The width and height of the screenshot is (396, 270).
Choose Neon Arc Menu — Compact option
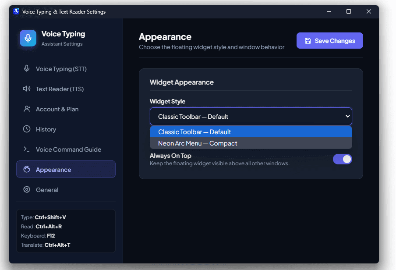pos(251,143)
